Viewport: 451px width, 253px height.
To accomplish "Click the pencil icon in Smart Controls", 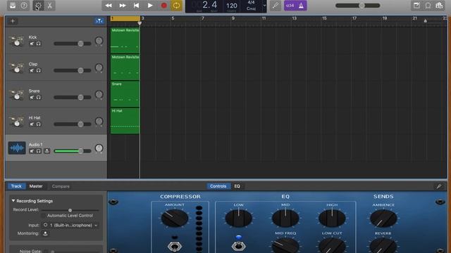I will click(x=439, y=186).
